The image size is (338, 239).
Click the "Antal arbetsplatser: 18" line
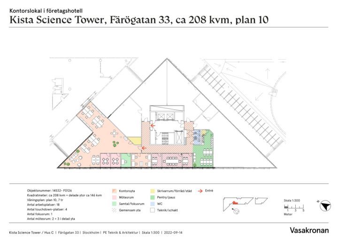43,205
